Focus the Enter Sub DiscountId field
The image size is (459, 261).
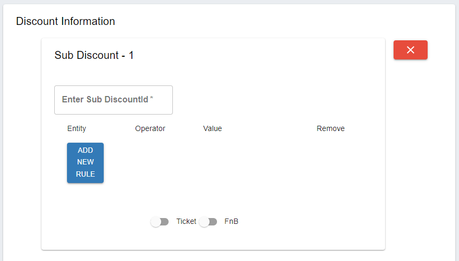[113, 100]
